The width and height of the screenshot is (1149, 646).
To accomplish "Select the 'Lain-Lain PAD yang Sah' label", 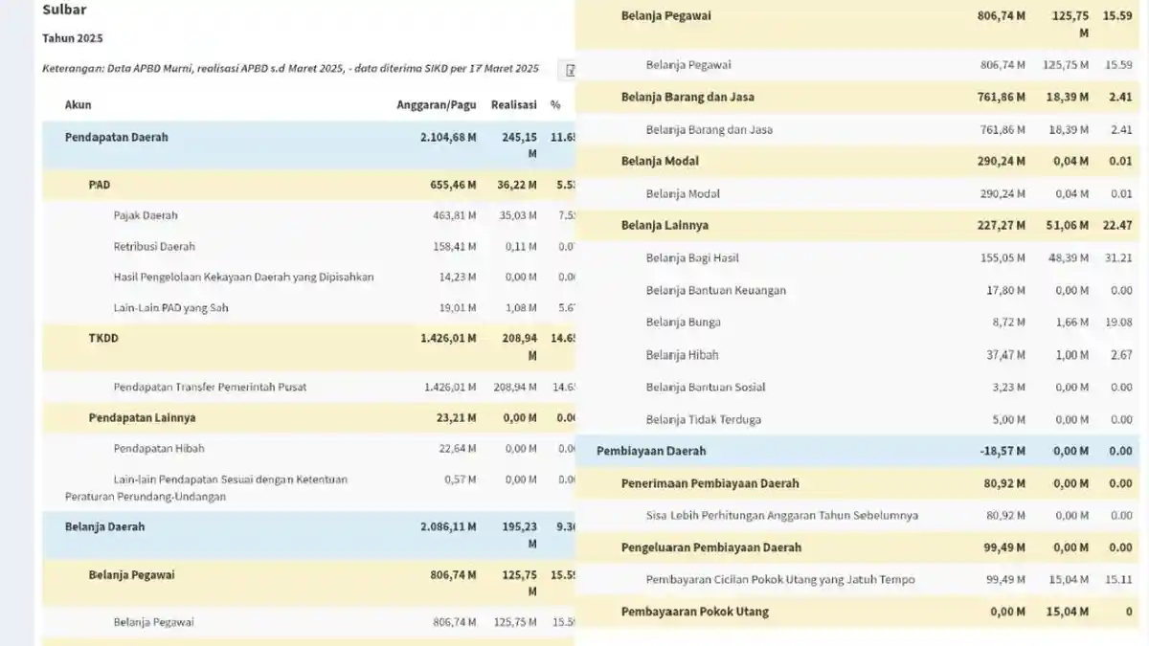I will tap(171, 308).
